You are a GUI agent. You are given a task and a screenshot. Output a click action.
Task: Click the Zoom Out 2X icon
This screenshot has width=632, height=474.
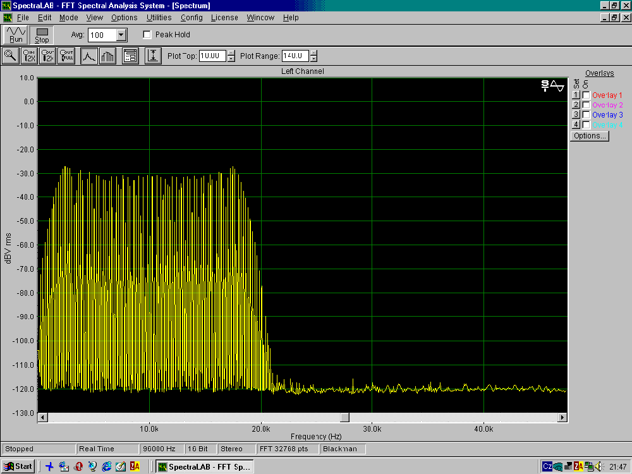[48, 56]
